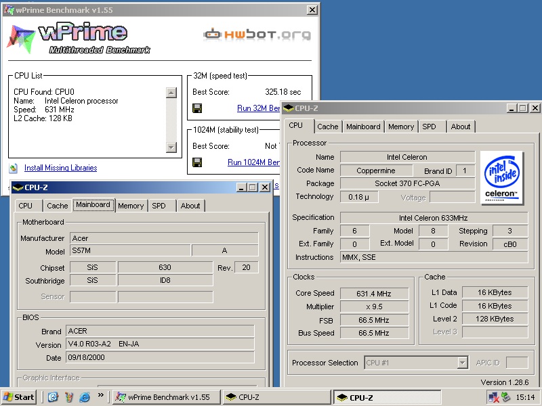Image resolution: width=542 pixels, height=406 pixels.
Task: Open About tab in mainboard CPU-Z window
Action: pos(190,206)
